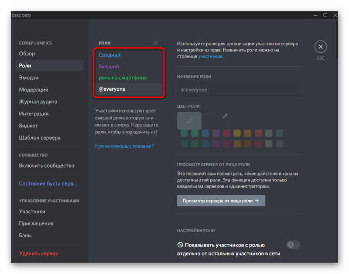Open Состояние буста сервера

tap(49, 184)
